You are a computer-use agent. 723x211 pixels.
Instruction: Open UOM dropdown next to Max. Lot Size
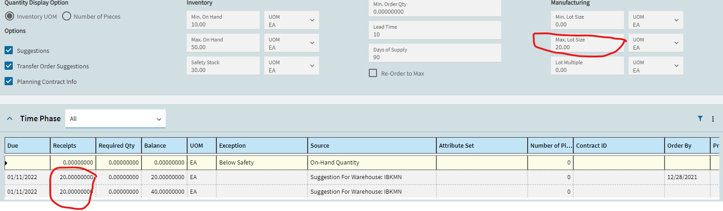click(656, 43)
